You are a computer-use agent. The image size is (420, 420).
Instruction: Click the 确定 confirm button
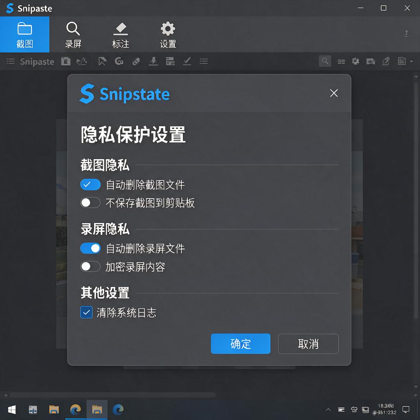(x=240, y=344)
